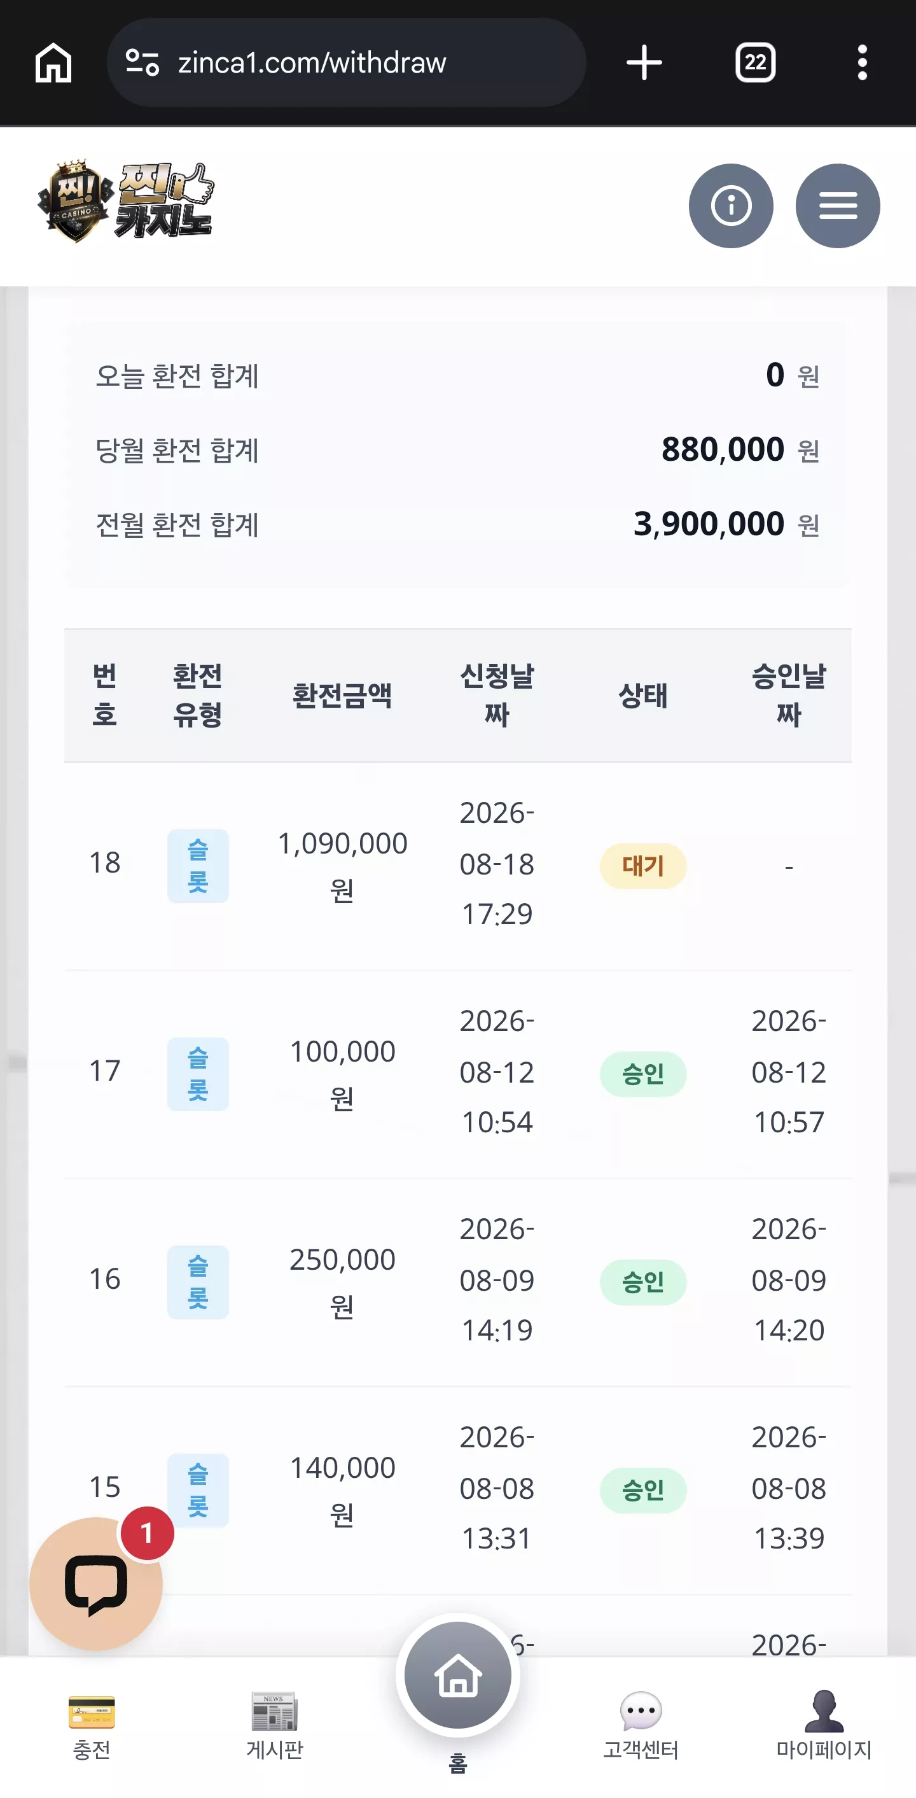Image resolution: width=916 pixels, height=1798 pixels.
Task: Open the browser three-dot menu
Action: pyautogui.click(x=863, y=63)
